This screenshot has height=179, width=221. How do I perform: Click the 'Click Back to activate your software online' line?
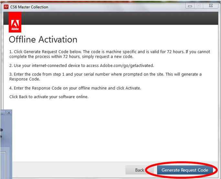pyautogui.click(x=49, y=97)
